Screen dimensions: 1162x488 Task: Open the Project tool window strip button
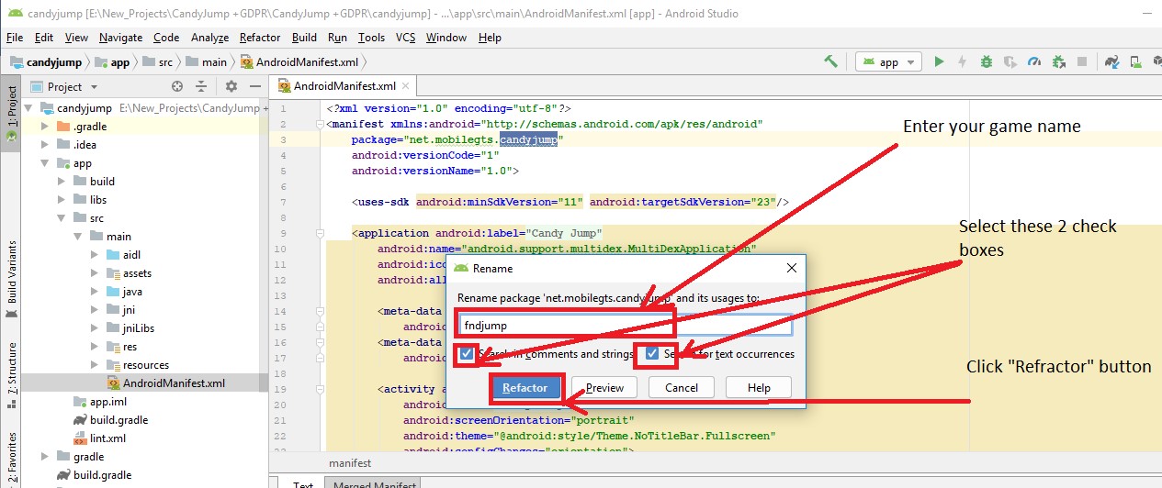[11, 112]
